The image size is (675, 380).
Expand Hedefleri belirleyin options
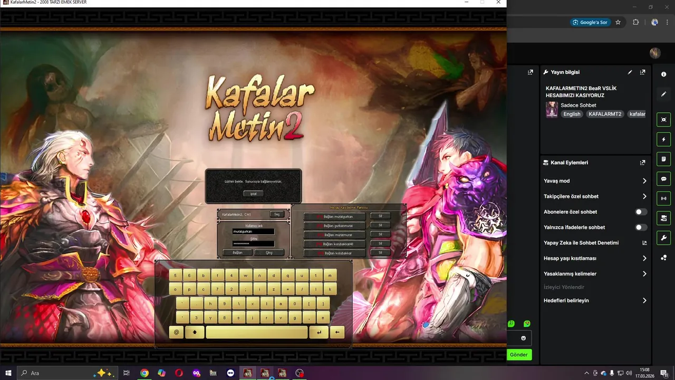[595, 300]
